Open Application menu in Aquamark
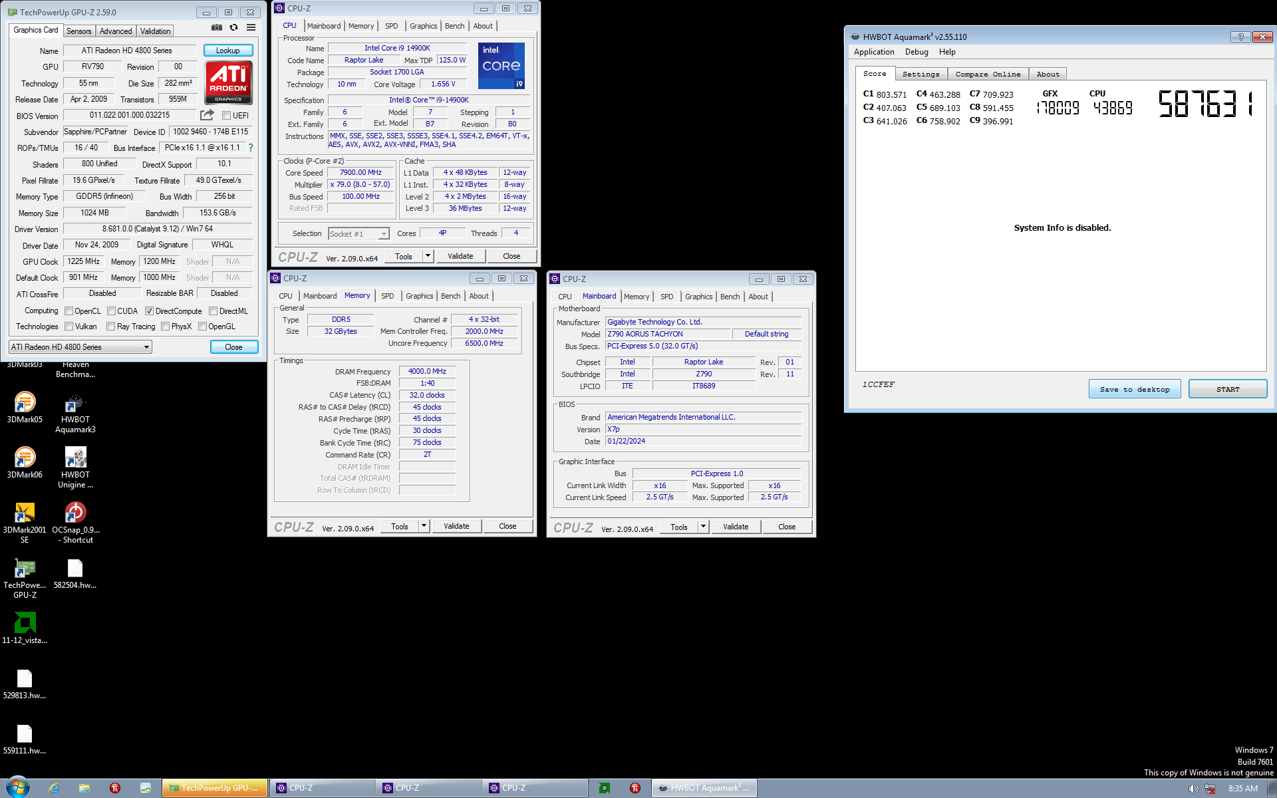 874,52
